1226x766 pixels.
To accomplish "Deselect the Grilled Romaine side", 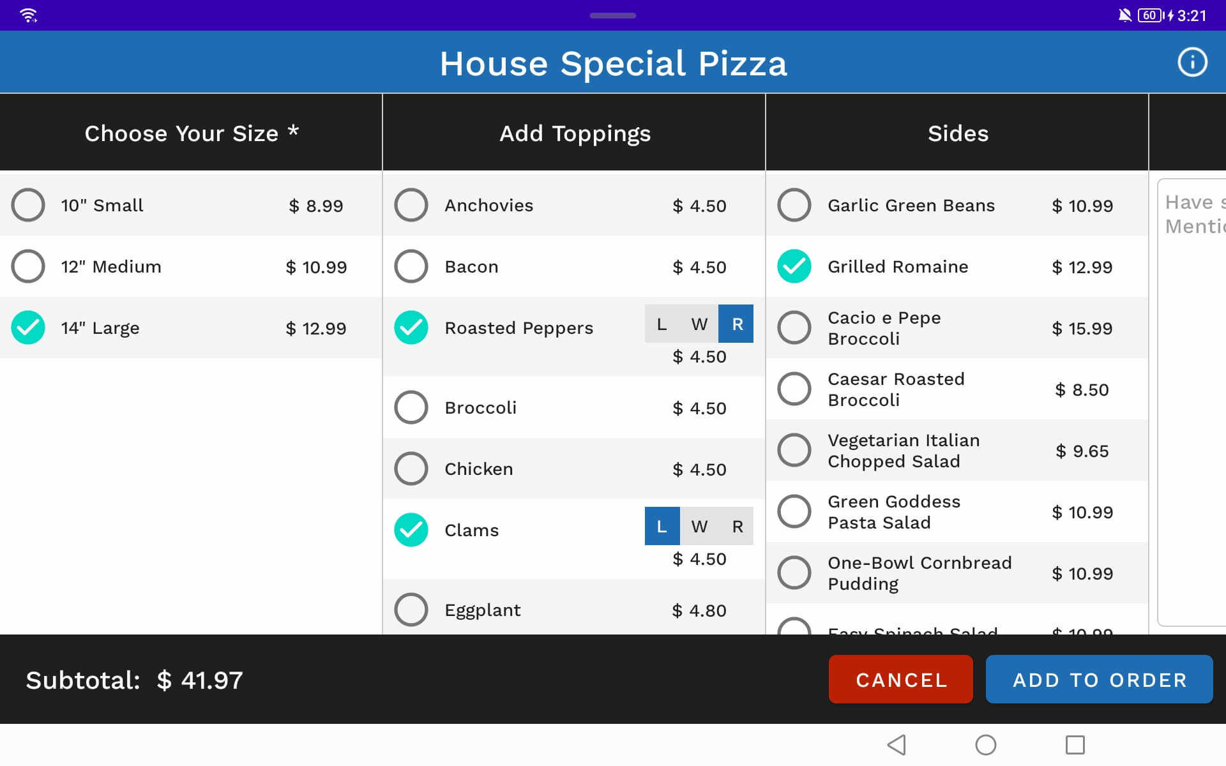I will tap(794, 266).
